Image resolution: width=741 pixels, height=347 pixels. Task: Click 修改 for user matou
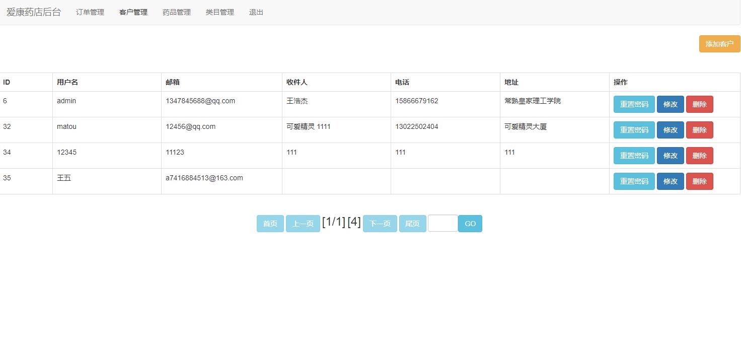tap(670, 130)
